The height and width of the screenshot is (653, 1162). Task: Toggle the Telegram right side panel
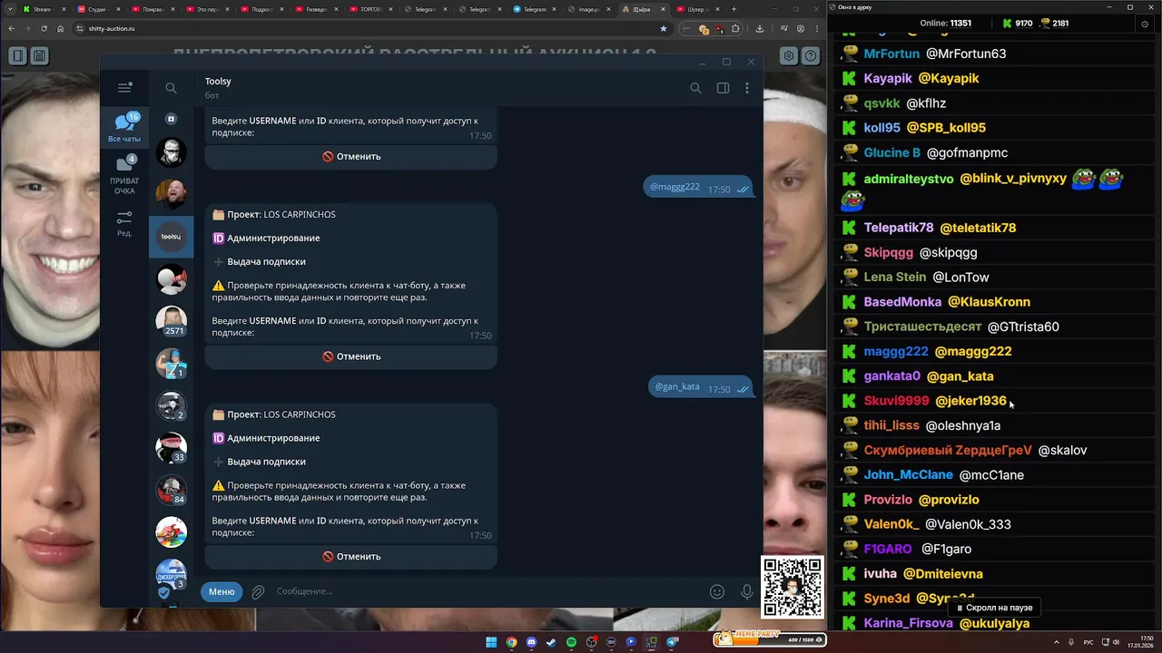[x=723, y=88]
